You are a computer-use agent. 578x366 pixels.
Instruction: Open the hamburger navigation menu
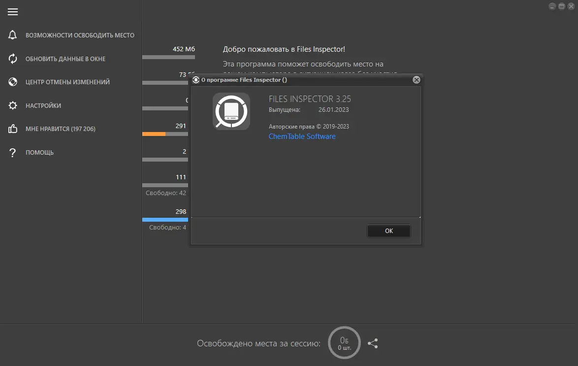click(x=12, y=11)
